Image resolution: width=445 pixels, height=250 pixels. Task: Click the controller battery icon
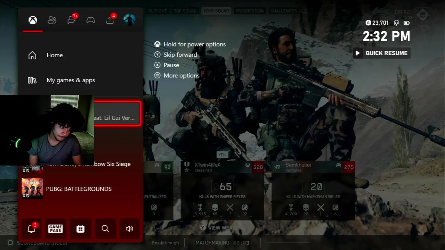(406, 23)
